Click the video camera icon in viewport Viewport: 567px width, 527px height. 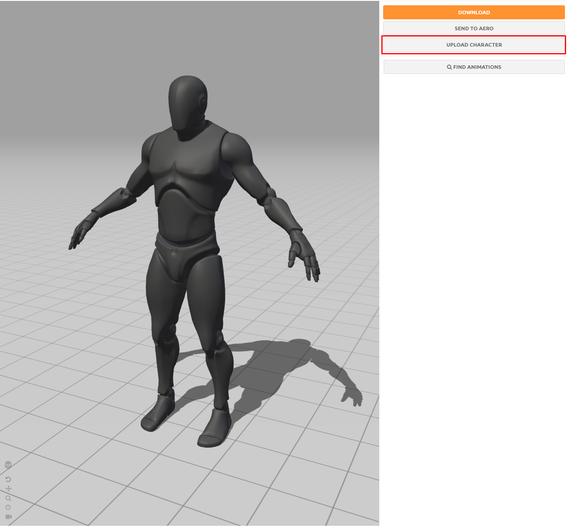(x=9, y=517)
